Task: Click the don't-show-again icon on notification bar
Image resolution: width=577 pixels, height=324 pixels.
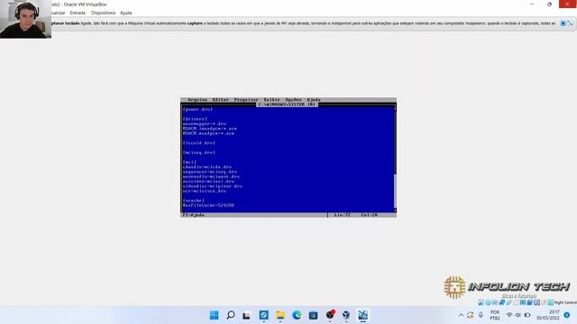Action: [570, 23]
